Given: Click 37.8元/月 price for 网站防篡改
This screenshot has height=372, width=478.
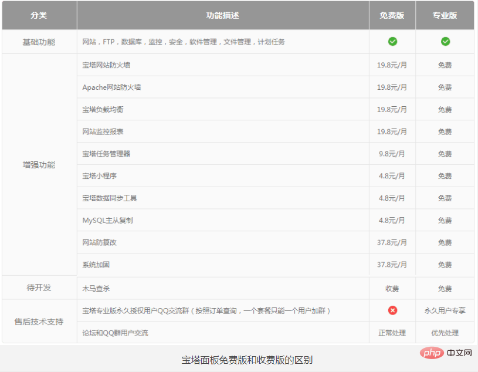Looking at the screenshot, I should (x=392, y=242).
